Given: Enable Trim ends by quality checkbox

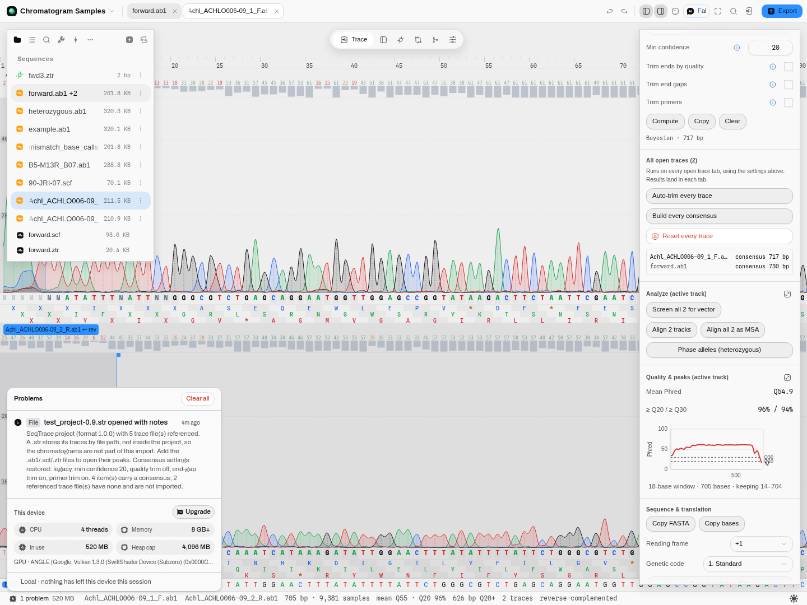Looking at the screenshot, I should tap(789, 67).
